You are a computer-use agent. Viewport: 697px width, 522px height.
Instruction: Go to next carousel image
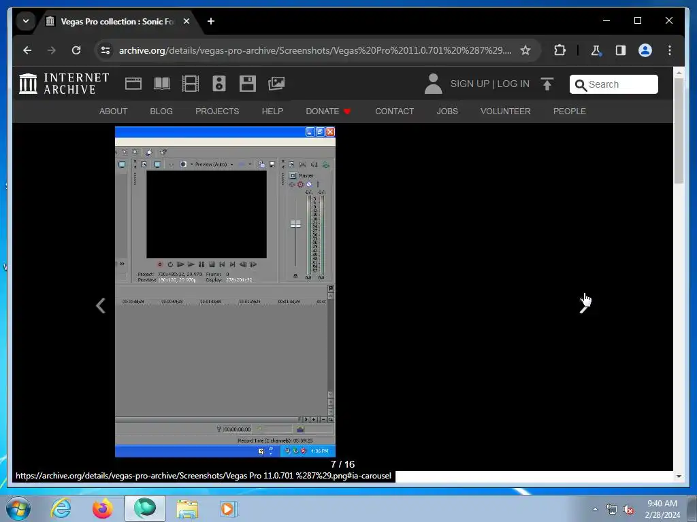pyautogui.click(x=585, y=305)
